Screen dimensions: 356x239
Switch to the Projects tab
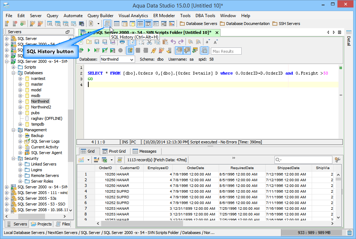click(41, 224)
